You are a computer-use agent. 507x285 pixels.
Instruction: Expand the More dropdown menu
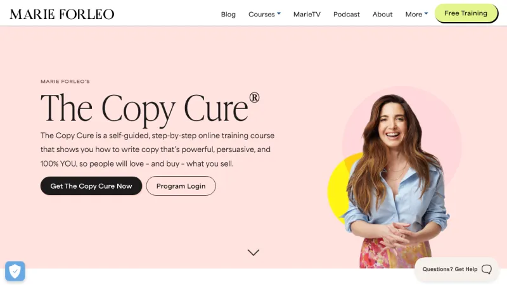[416, 14]
